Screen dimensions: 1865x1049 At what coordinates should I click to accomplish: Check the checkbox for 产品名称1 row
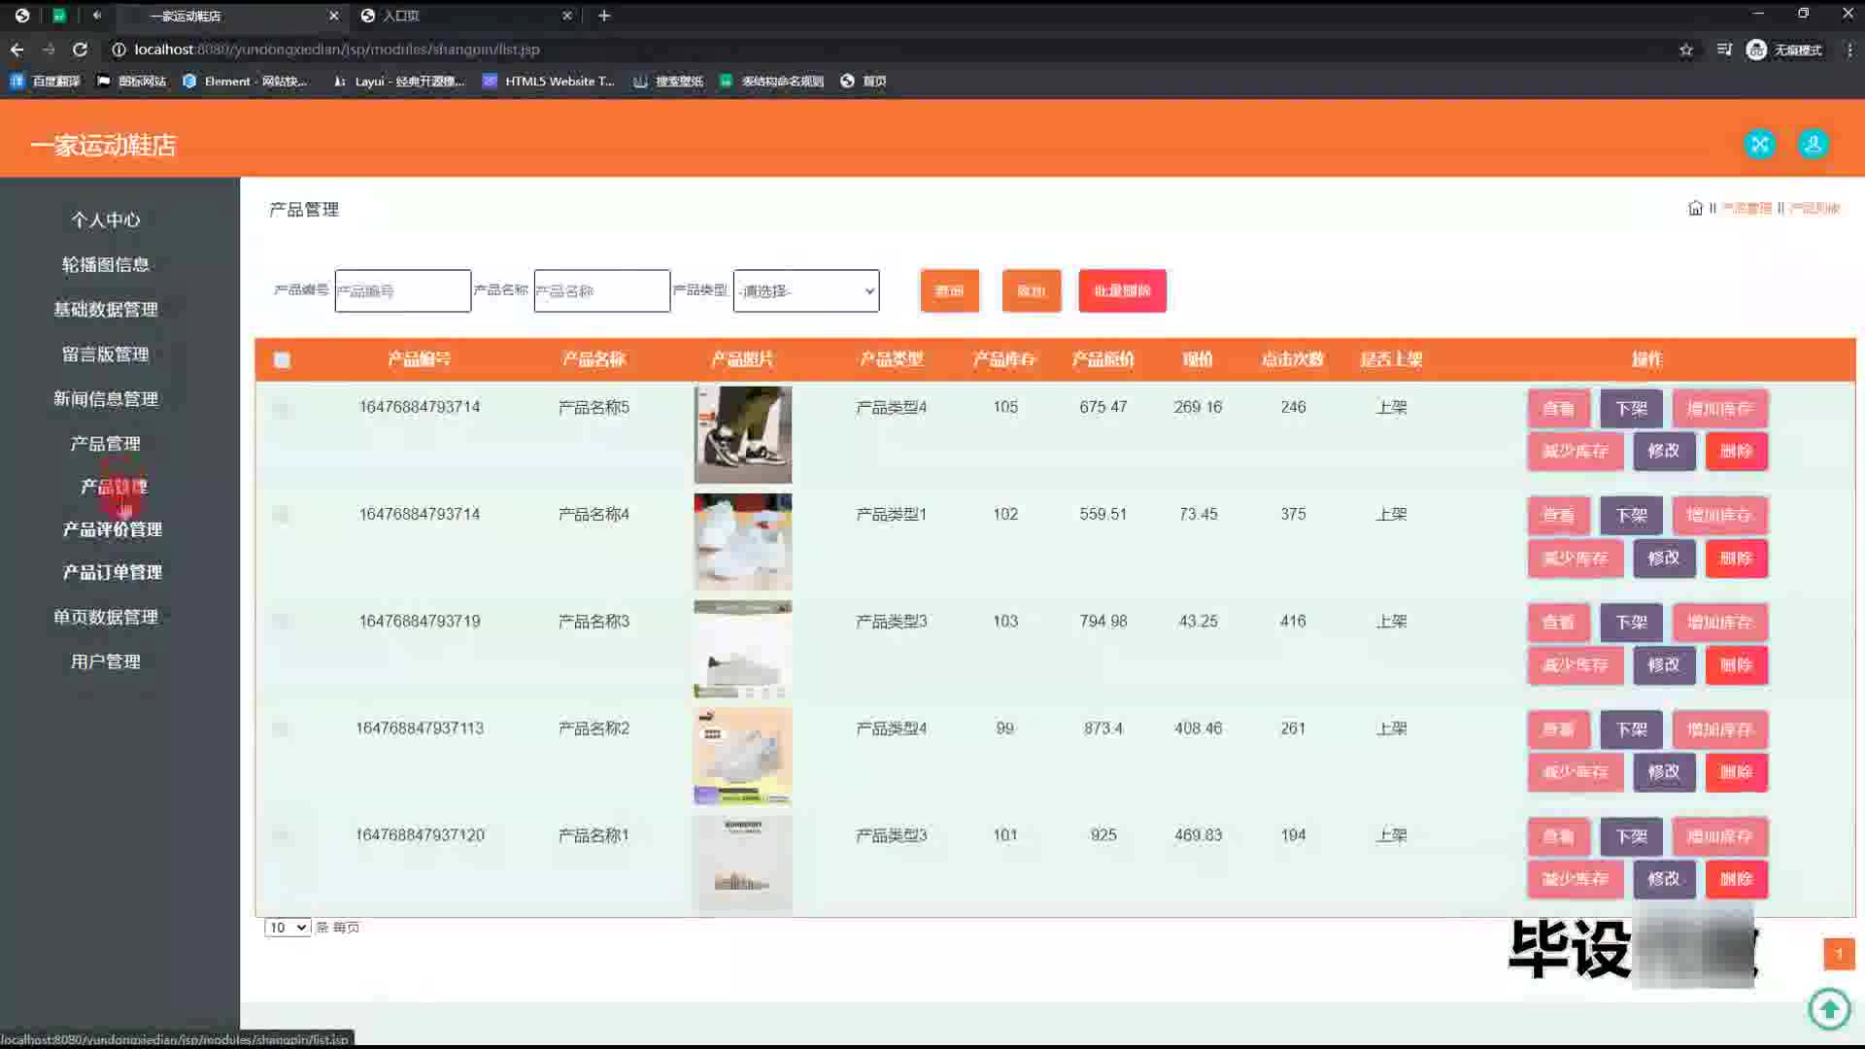281,835
